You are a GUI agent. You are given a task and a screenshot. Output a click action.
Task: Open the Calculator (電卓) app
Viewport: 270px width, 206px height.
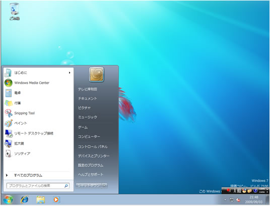click(x=38, y=93)
